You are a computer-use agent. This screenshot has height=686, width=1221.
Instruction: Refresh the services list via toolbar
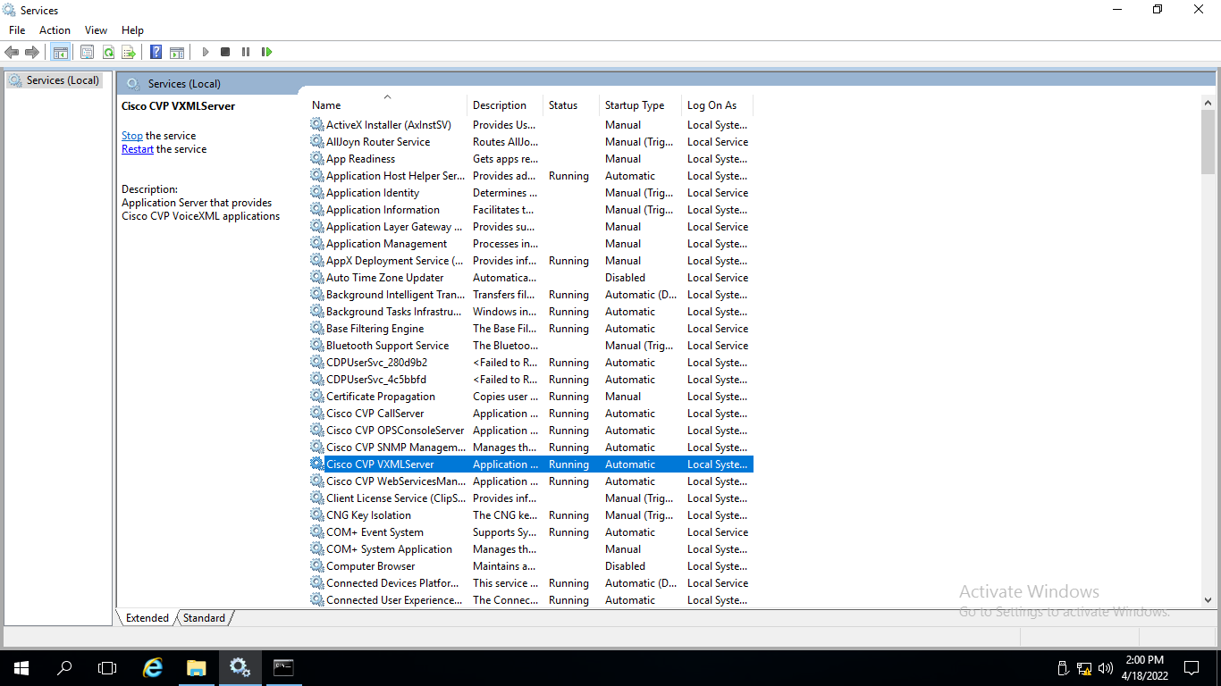coord(108,52)
